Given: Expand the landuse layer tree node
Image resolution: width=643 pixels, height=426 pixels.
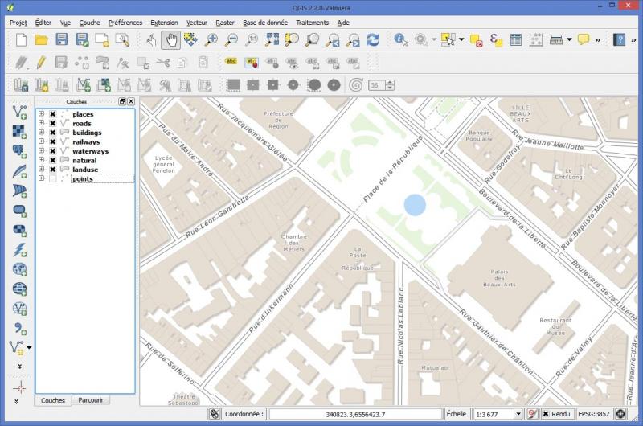Looking at the screenshot, I should [x=41, y=170].
